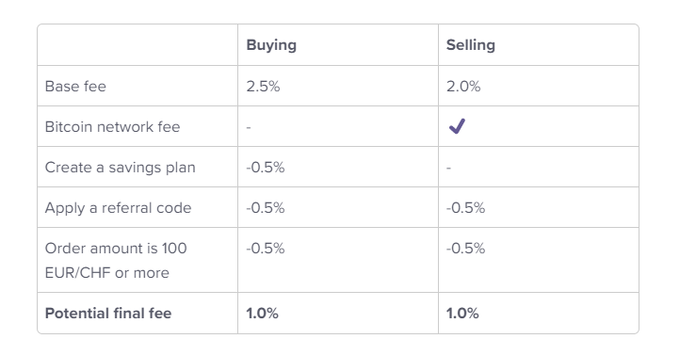Viewport: 696px width, 355px height.
Task: Click the dash in Bitcoin network fee buying cell
Action: click(249, 127)
